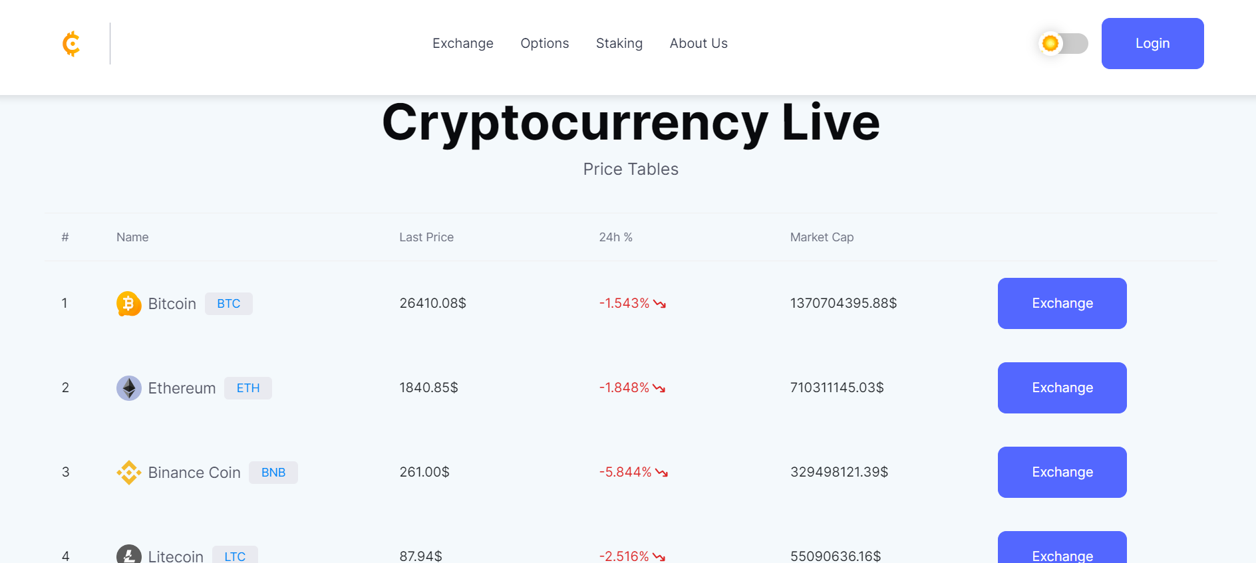1256x563 pixels.
Task: Click the Binance Coin logo icon
Action: (x=128, y=473)
